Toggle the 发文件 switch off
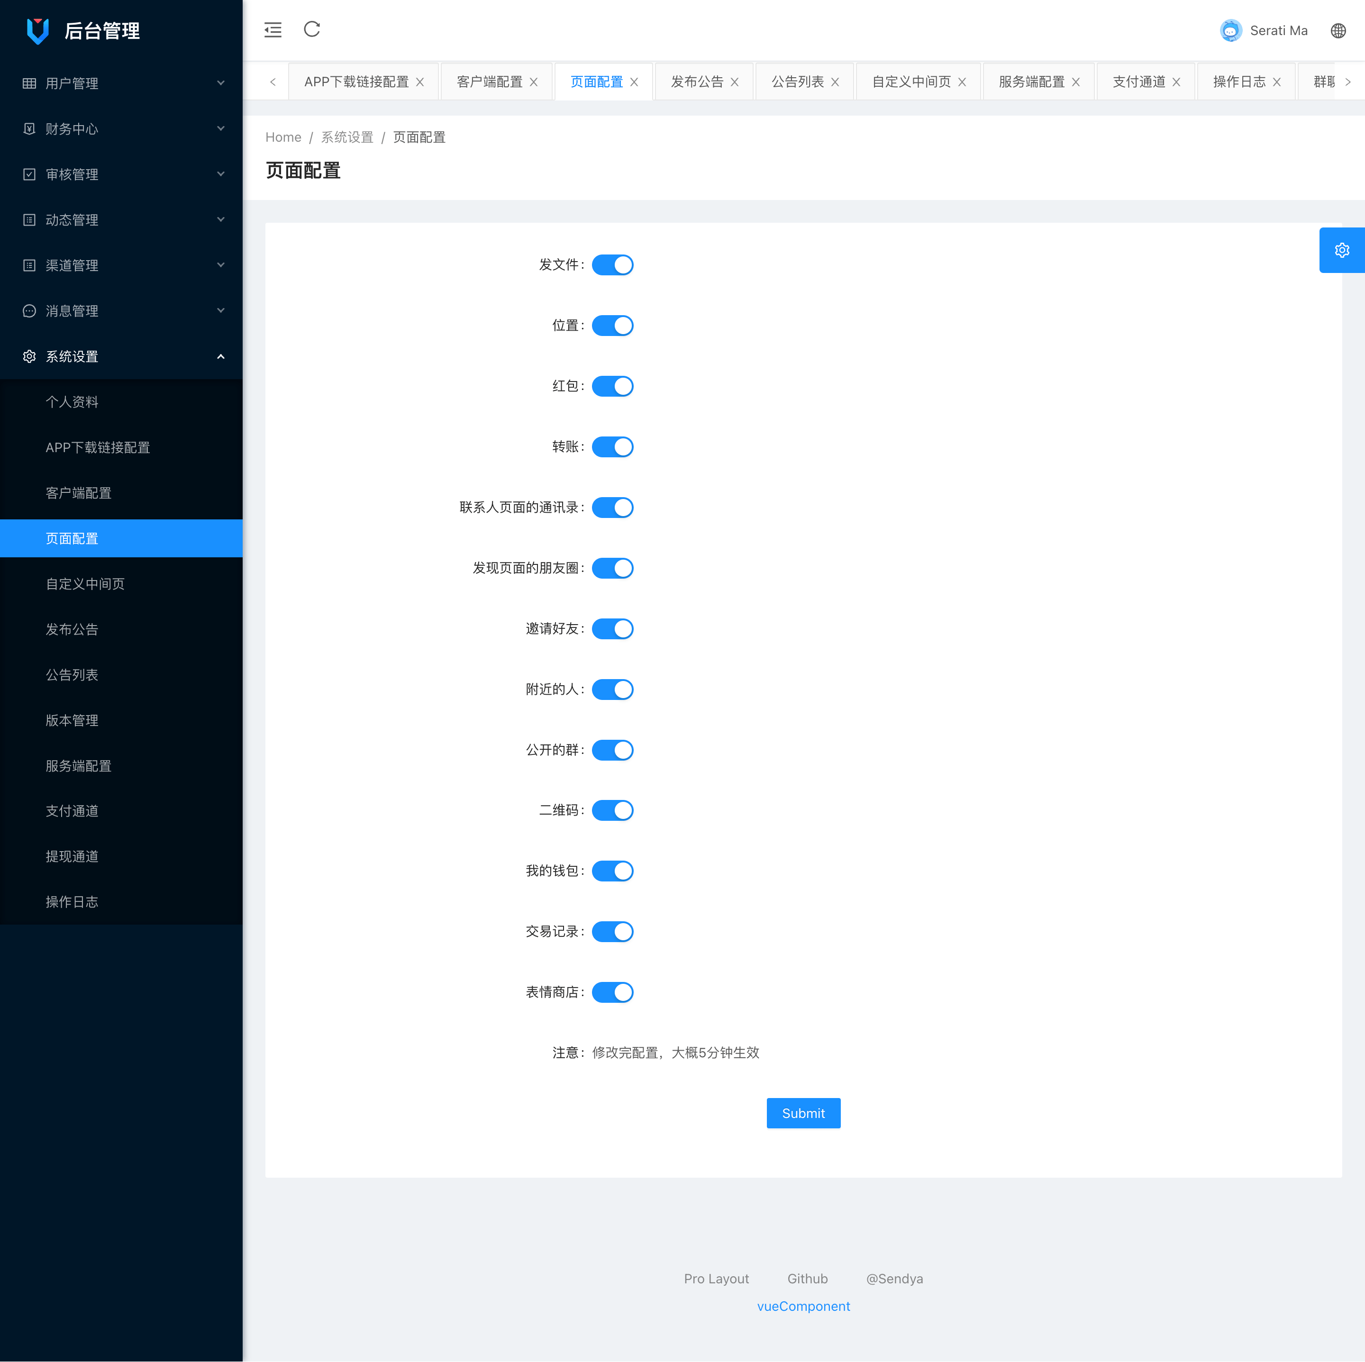Viewport: 1365px width, 1362px height. 612,265
